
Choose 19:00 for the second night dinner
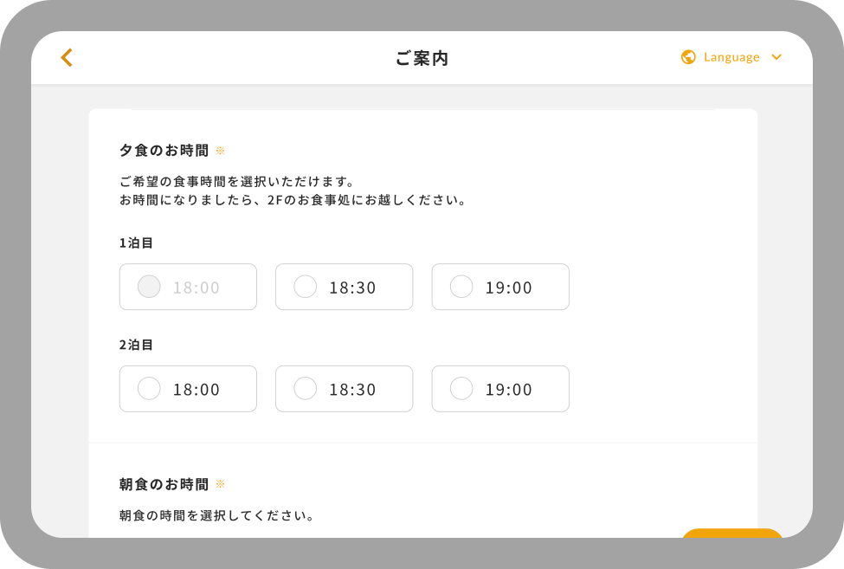coord(461,389)
